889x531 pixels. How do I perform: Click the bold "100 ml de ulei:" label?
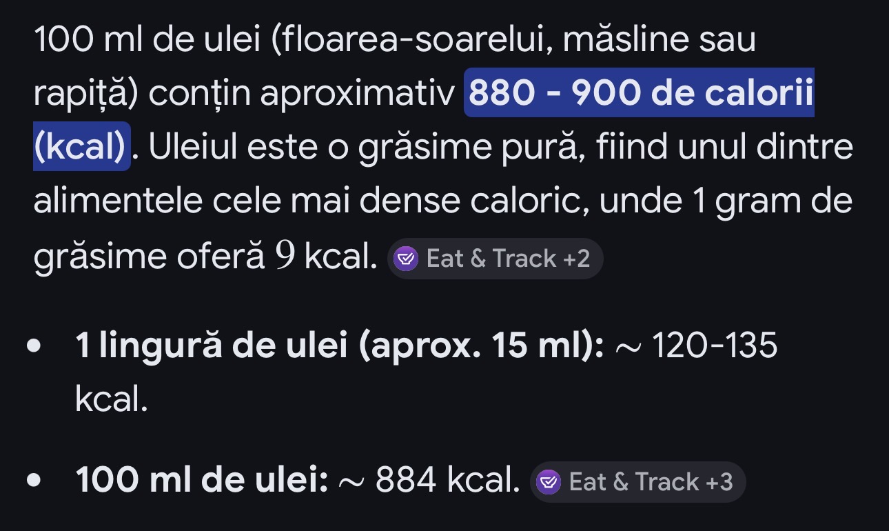[202, 481]
